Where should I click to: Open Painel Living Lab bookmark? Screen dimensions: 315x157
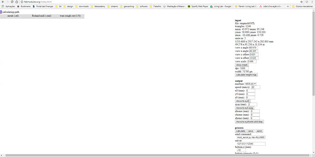click(x=246, y=6)
